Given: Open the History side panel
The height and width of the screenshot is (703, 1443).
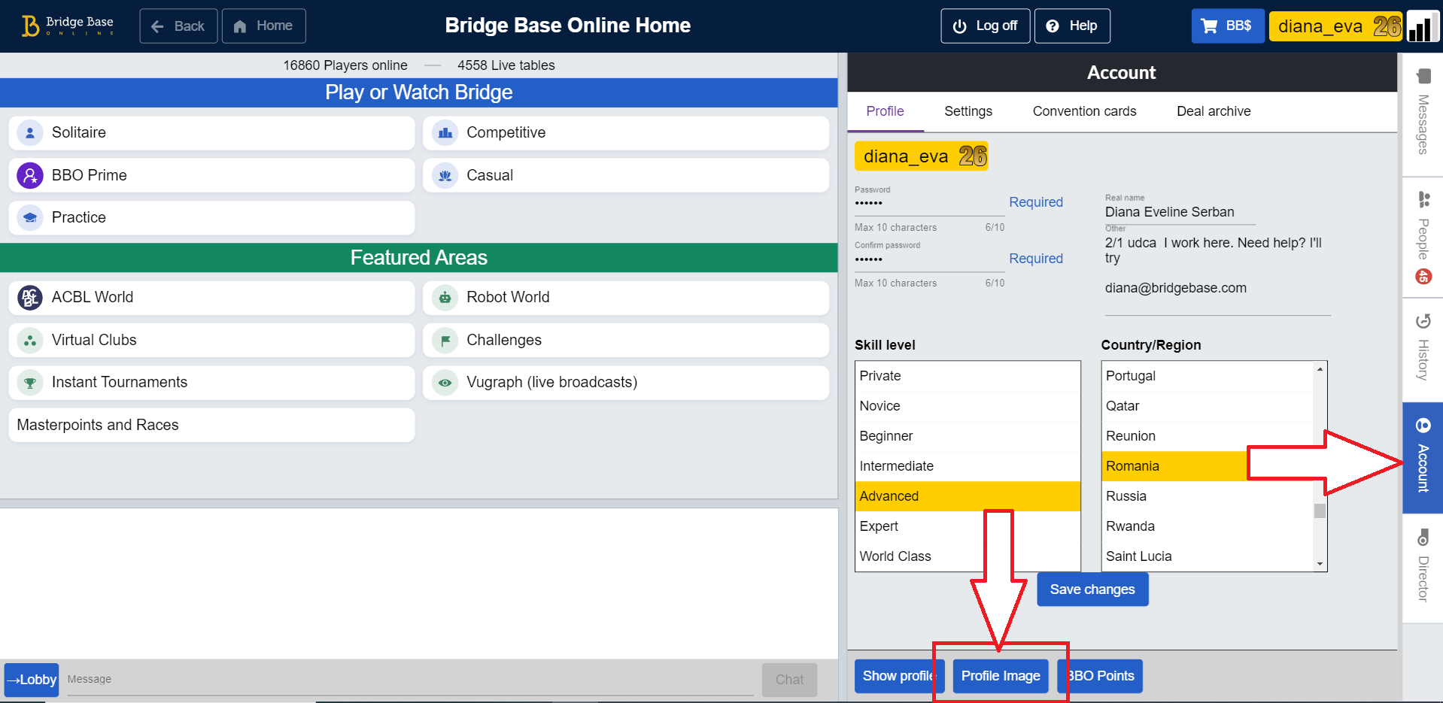Looking at the screenshot, I should 1423,349.
